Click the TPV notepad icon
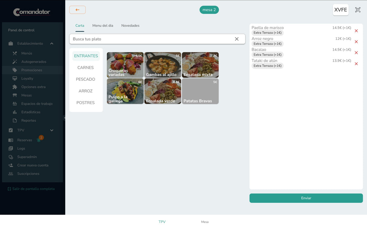The width and height of the screenshot is (367, 229). click(x=11, y=130)
